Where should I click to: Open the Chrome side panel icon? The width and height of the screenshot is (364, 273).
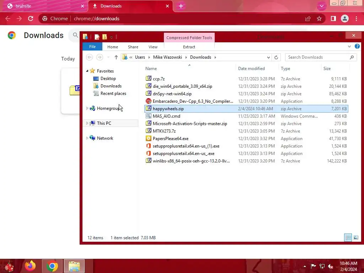pos(333,18)
